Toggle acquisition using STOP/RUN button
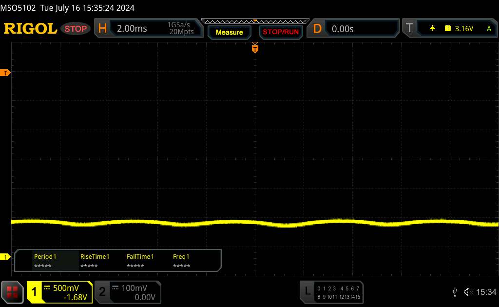 pos(280,32)
